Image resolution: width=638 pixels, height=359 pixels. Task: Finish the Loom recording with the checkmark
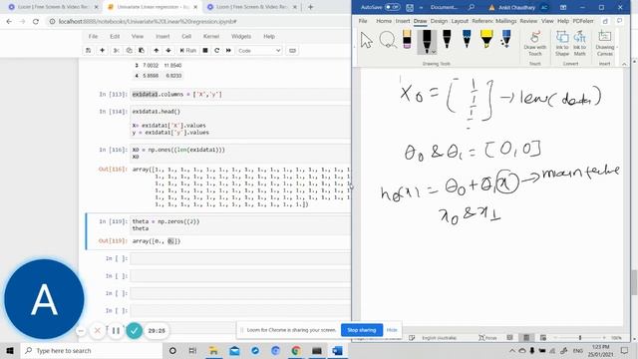pyautogui.click(x=134, y=330)
